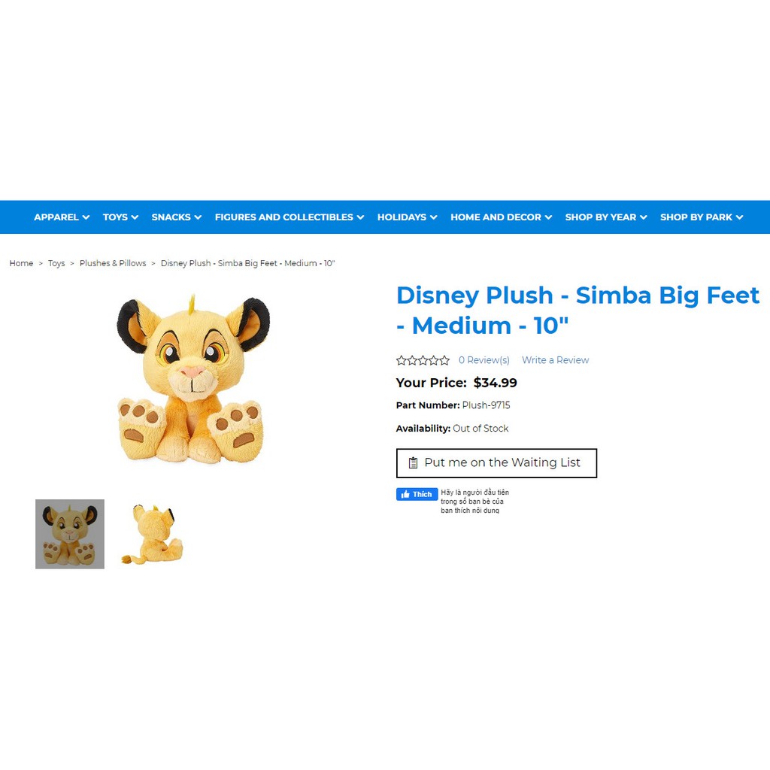Open Shop by Park menu
This screenshot has height=770, width=770.
[x=702, y=217]
